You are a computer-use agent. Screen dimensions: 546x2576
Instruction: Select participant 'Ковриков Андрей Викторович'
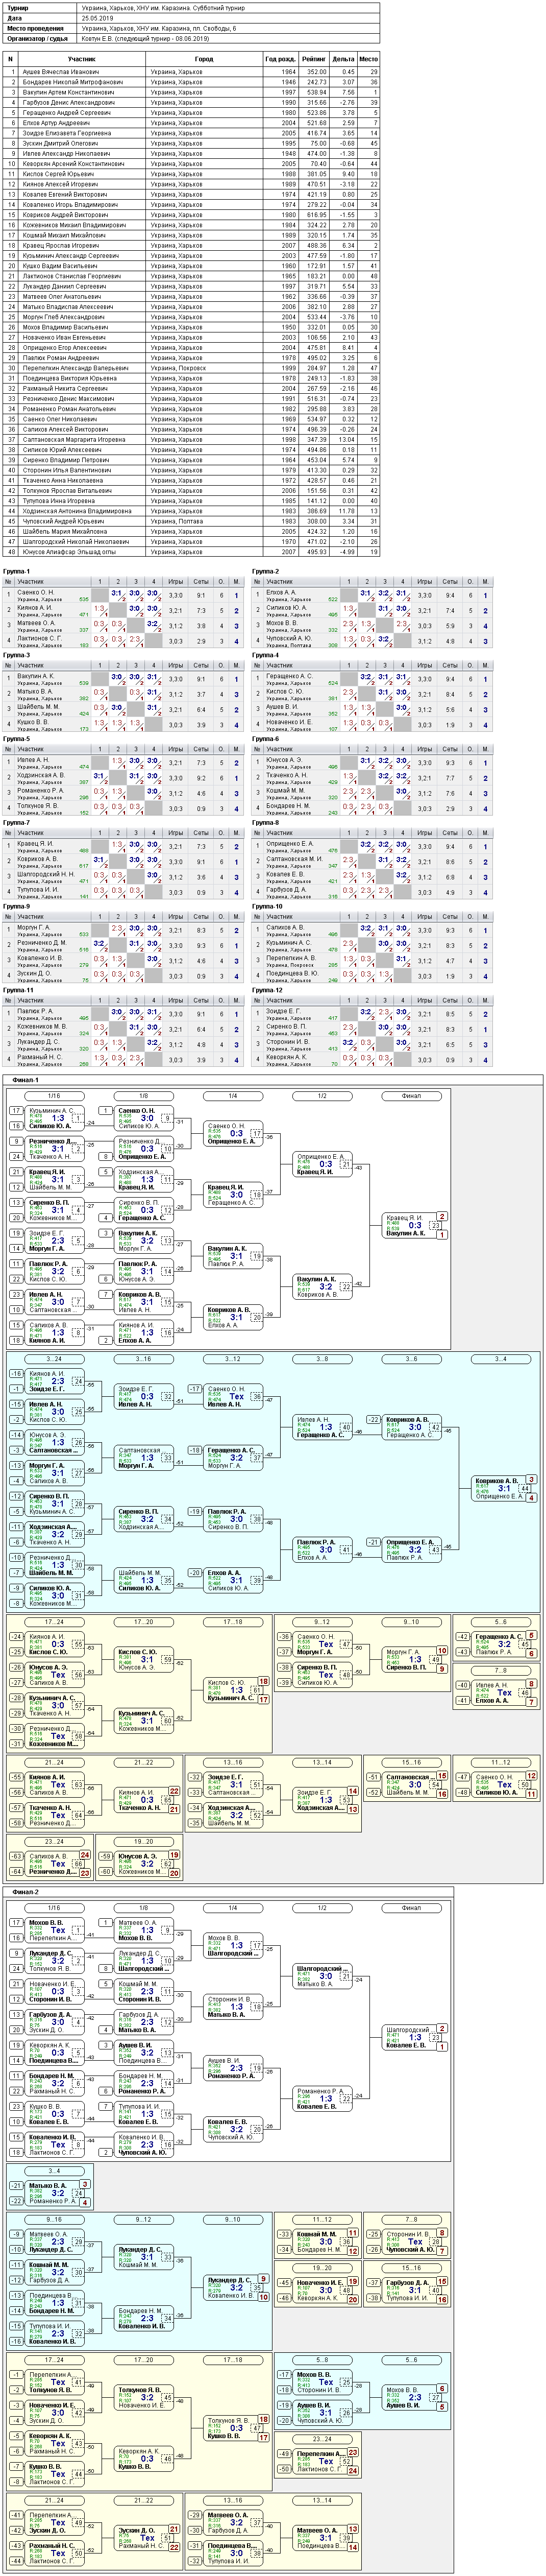(65, 215)
